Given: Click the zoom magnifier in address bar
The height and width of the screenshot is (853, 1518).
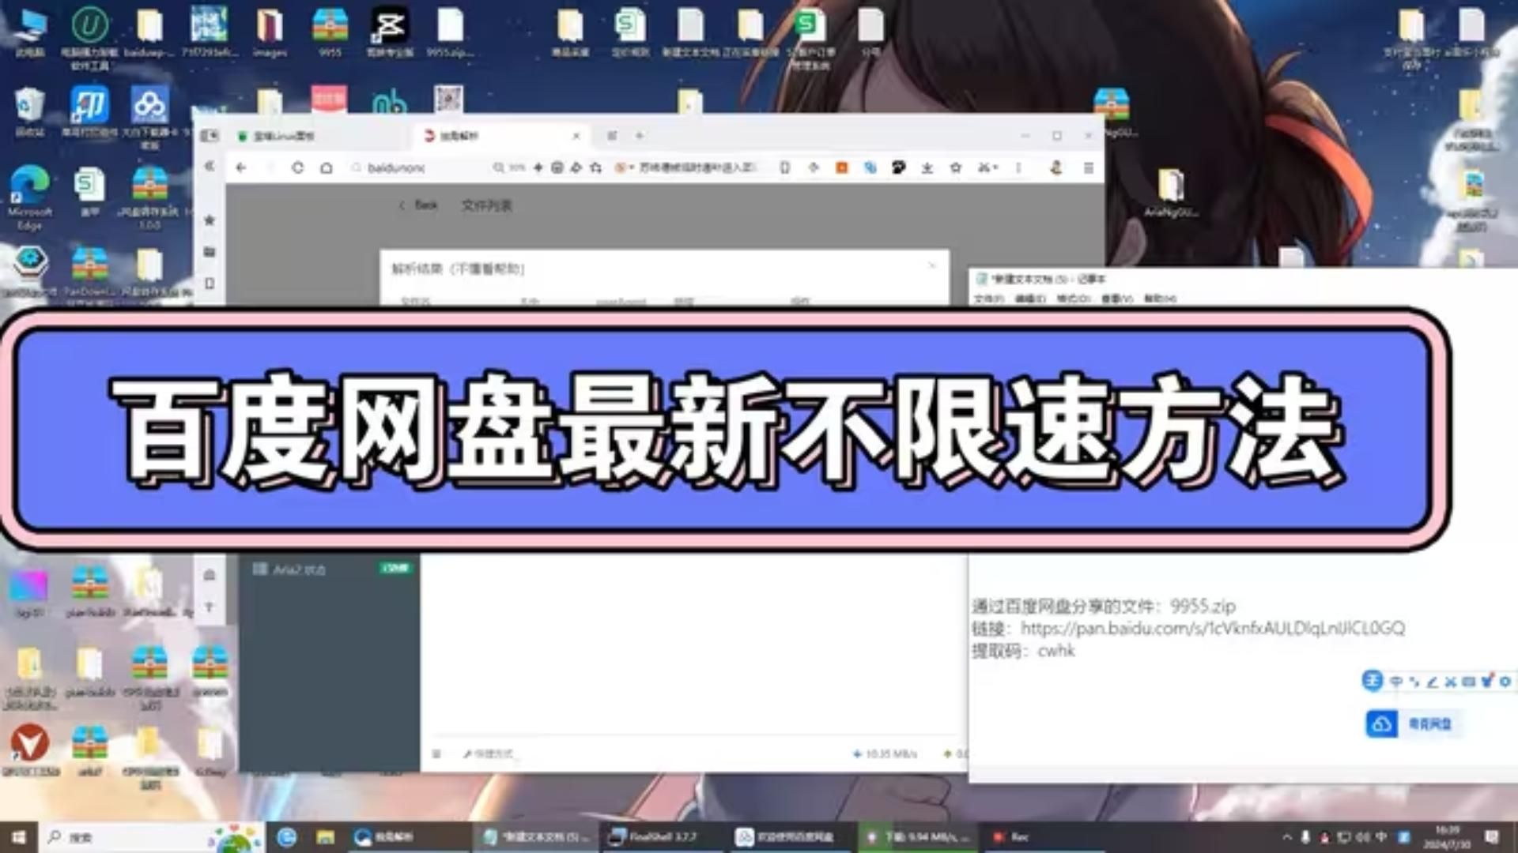Looking at the screenshot, I should (x=498, y=167).
